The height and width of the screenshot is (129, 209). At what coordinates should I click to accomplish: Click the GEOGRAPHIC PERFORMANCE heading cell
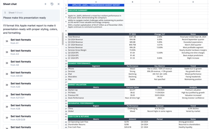click(96, 103)
